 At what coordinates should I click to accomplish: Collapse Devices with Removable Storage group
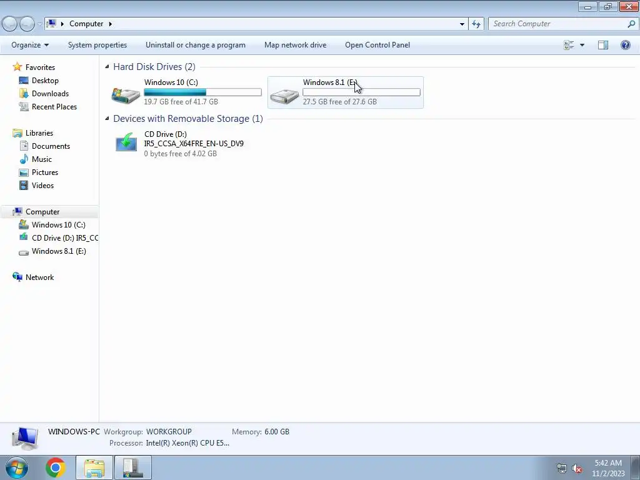[107, 118]
